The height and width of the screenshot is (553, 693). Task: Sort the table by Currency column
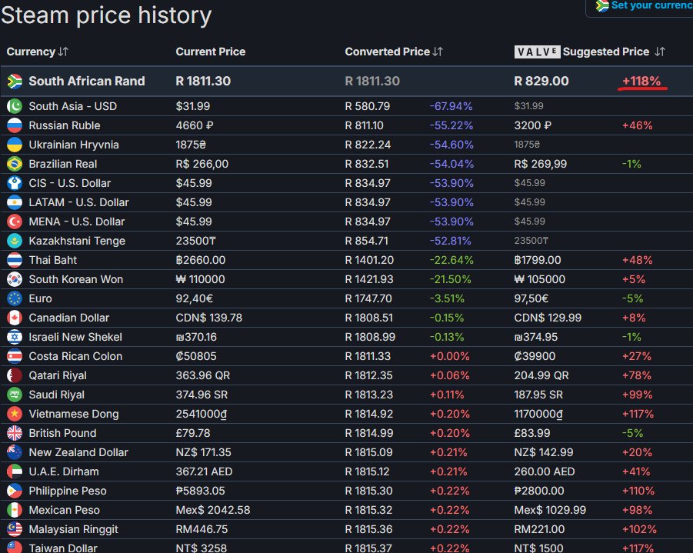63,52
